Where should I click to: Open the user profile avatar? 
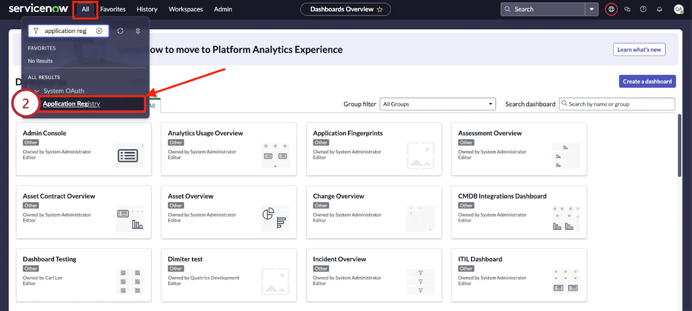tap(679, 9)
